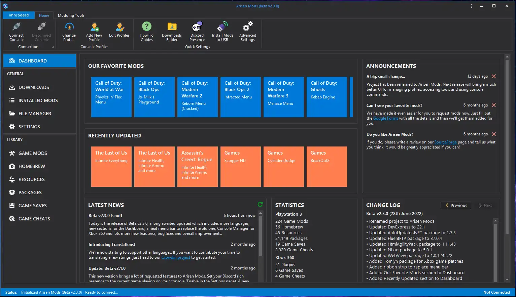516x297 pixels.
Task: Click the 'Not Connected' status text
Action: [496, 292]
